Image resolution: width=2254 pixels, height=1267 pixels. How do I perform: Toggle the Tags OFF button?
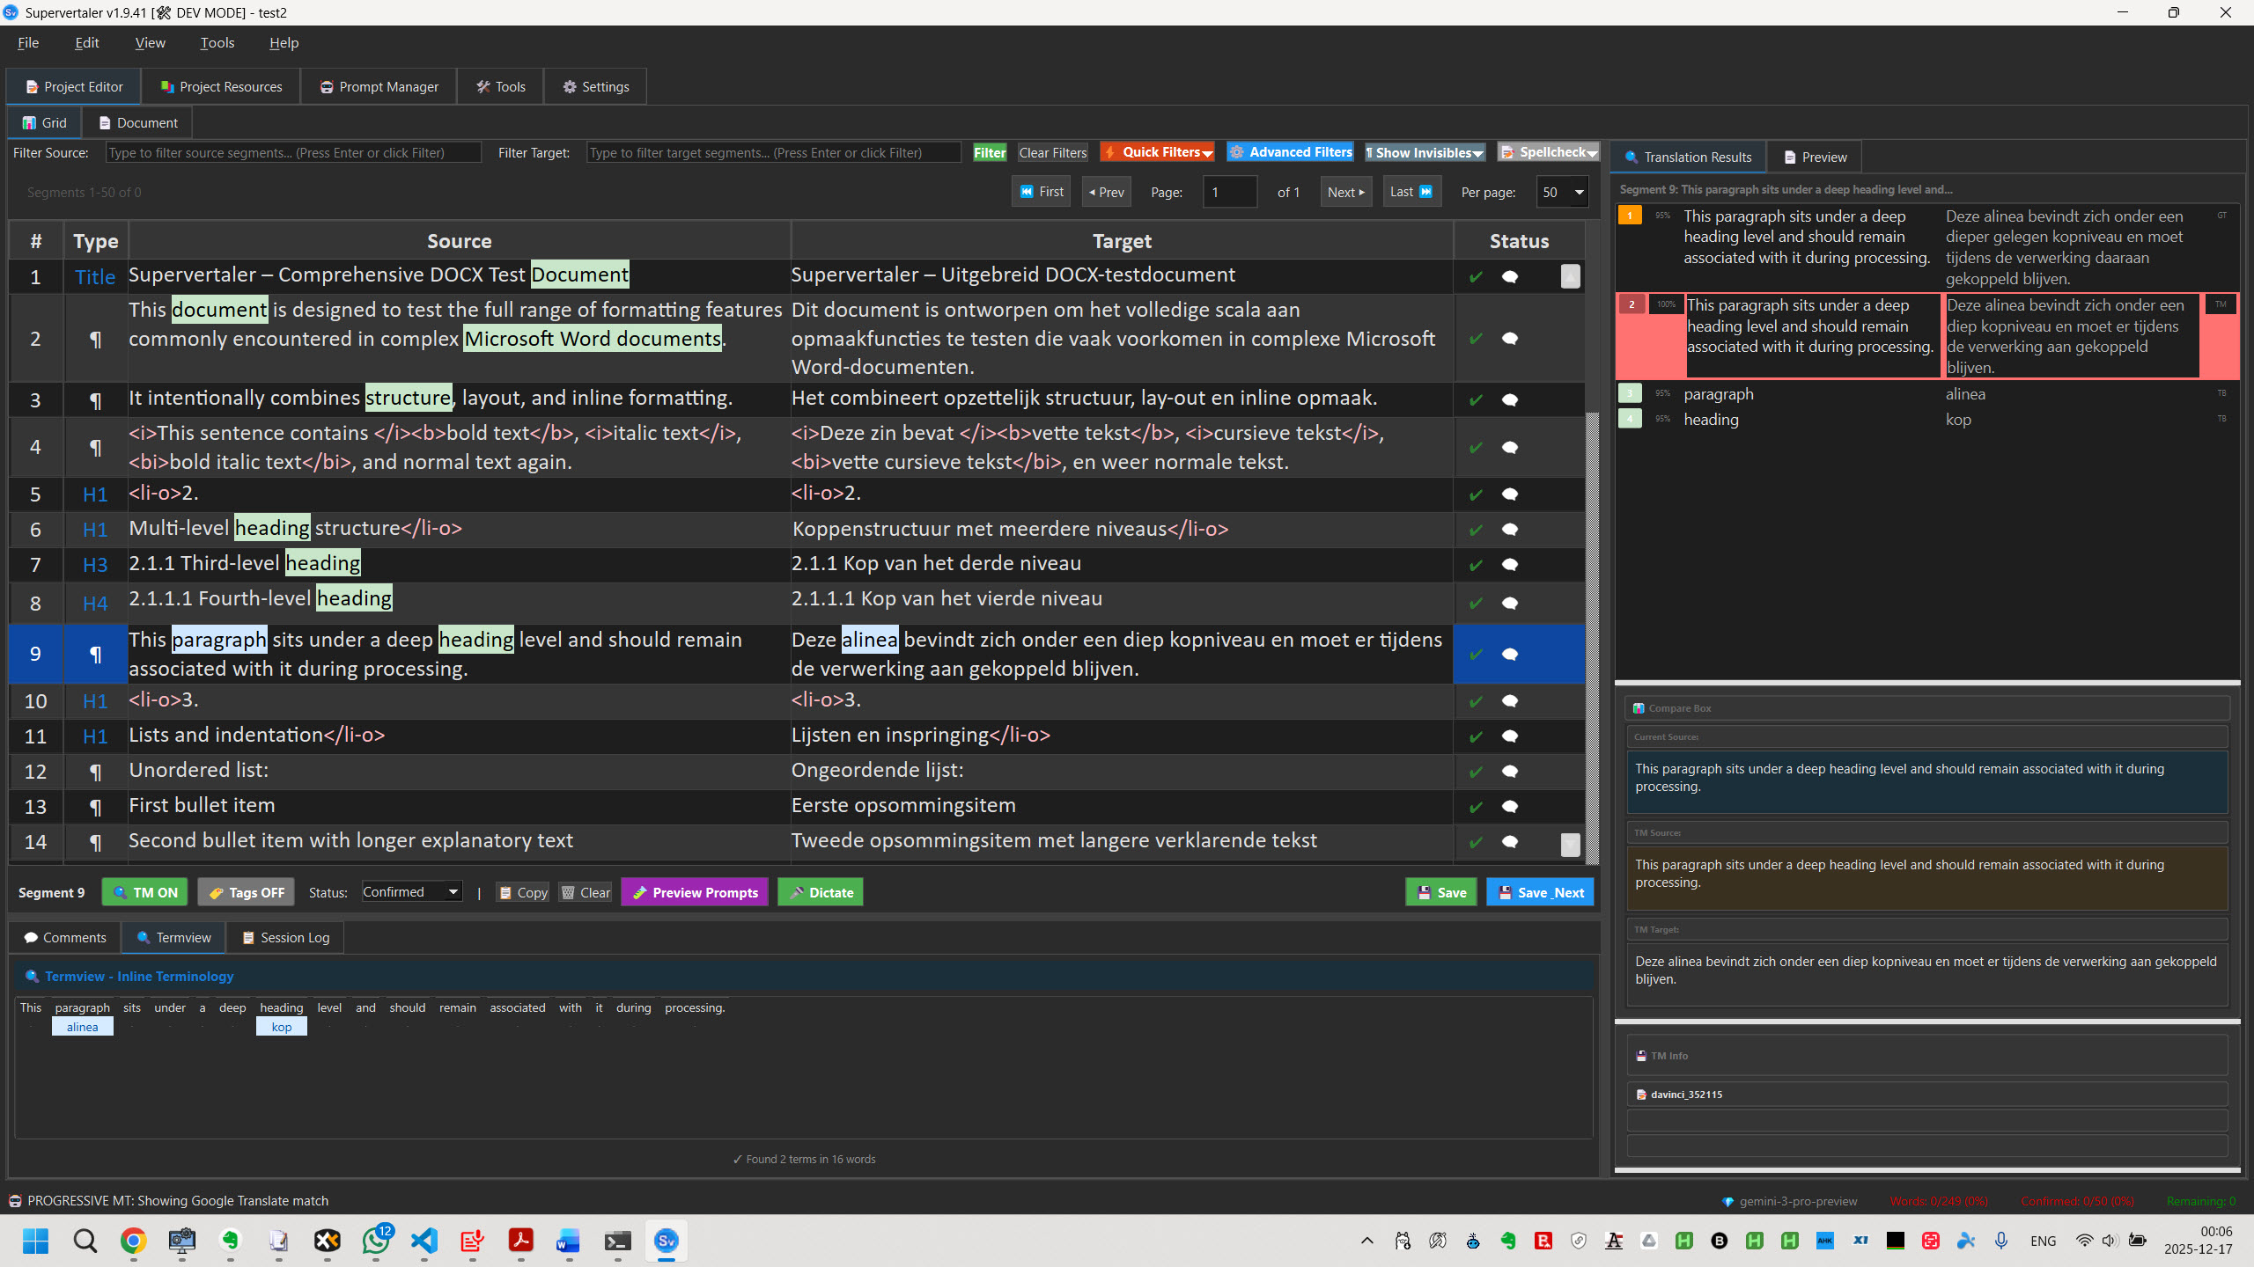click(x=246, y=892)
